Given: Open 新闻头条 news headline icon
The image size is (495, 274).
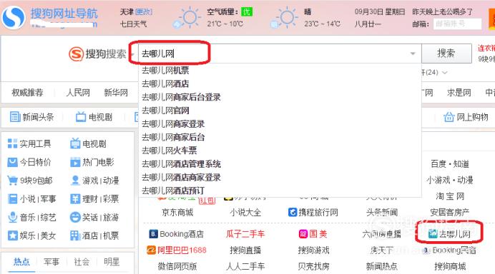Looking at the screenshot, I should click(x=15, y=117).
